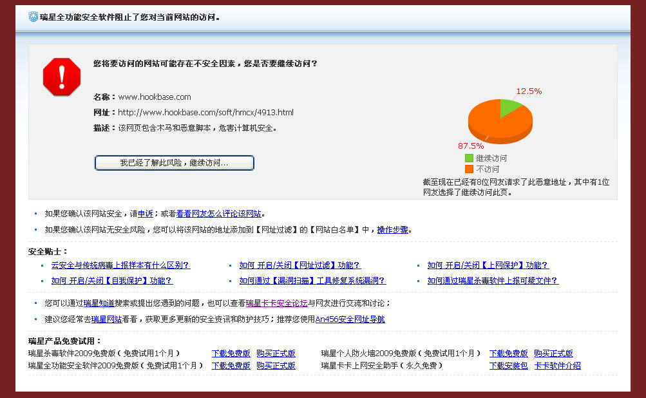Click the 12.5% pie chart label
Image resolution: width=646 pixels, height=398 pixels.
pos(529,91)
